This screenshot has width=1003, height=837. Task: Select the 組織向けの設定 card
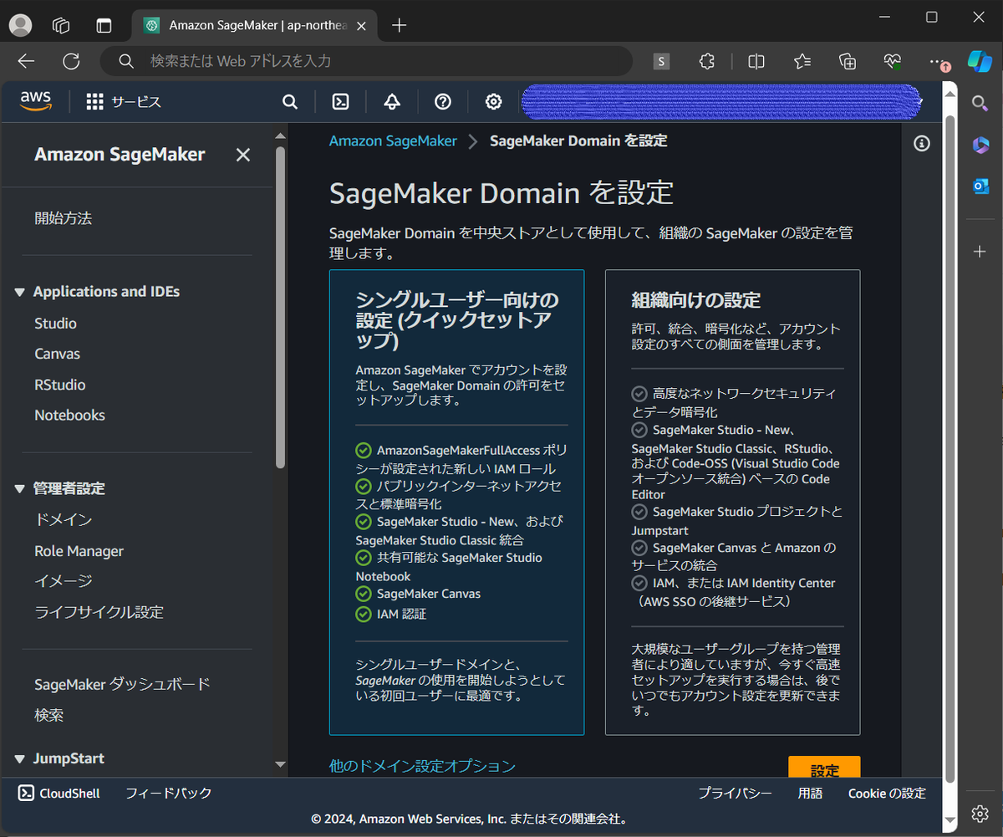(732, 502)
